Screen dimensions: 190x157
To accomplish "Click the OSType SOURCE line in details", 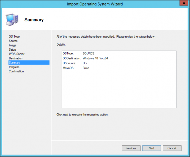I will coord(78,53).
